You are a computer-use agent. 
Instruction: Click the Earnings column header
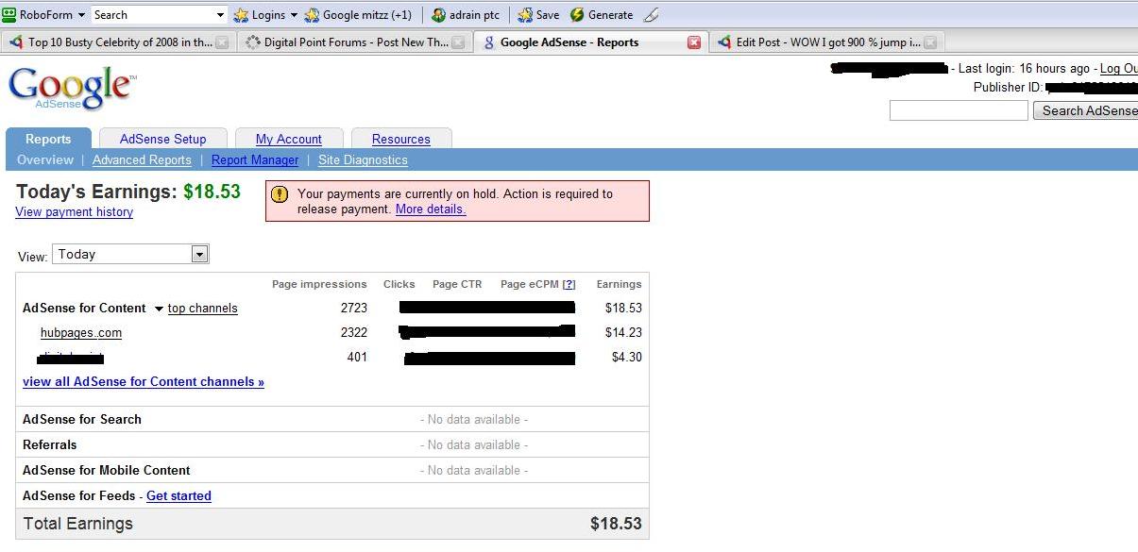point(619,284)
